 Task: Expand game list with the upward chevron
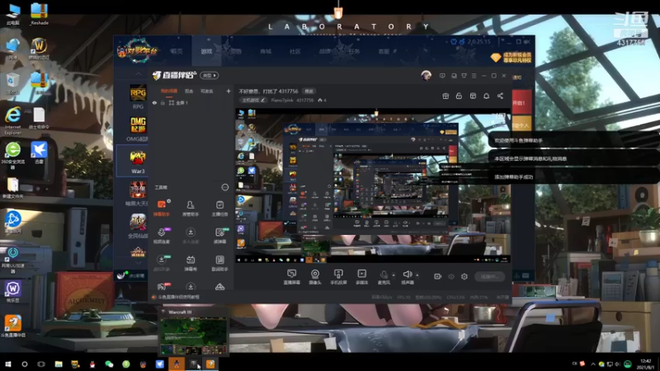click(x=138, y=74)
